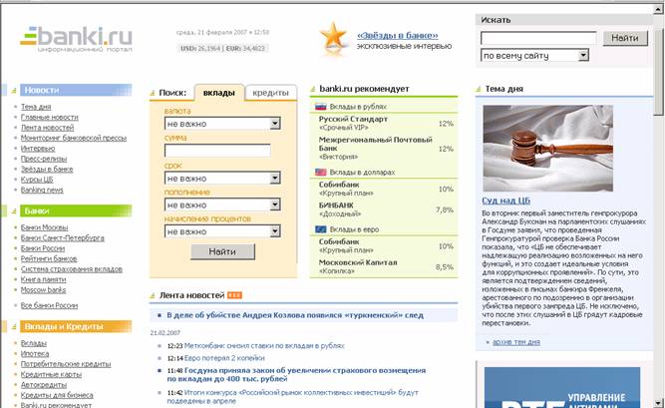Open the Банки Санкт-Петербурга link
This screenshot has height=408, width=665.
(x=63, y=238)
